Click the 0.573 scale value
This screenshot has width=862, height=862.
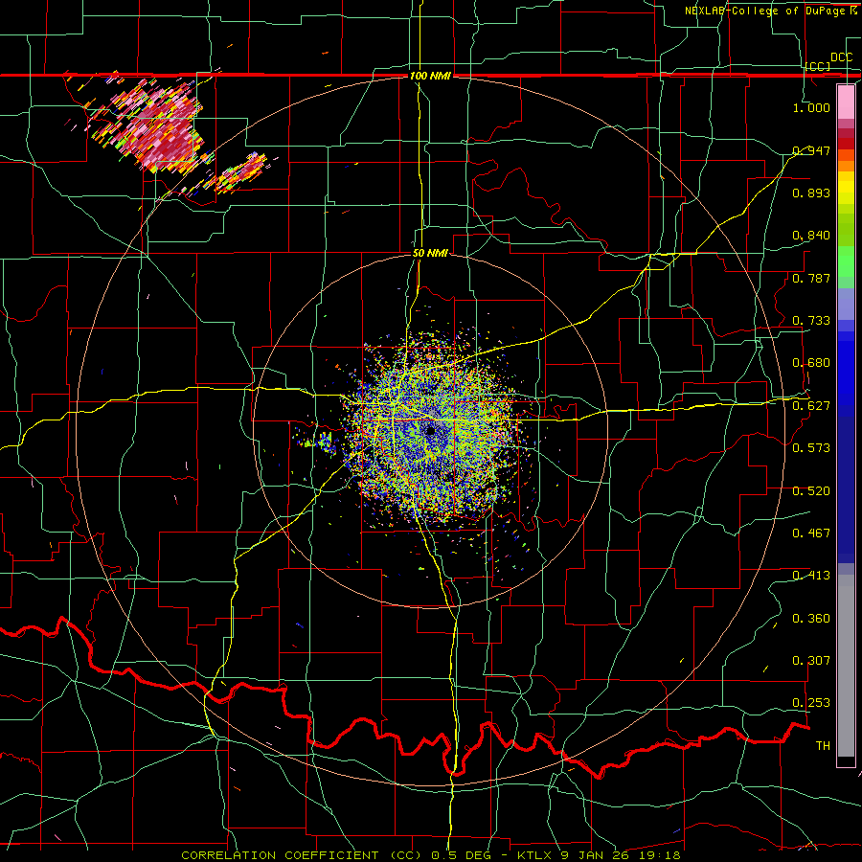811,448
